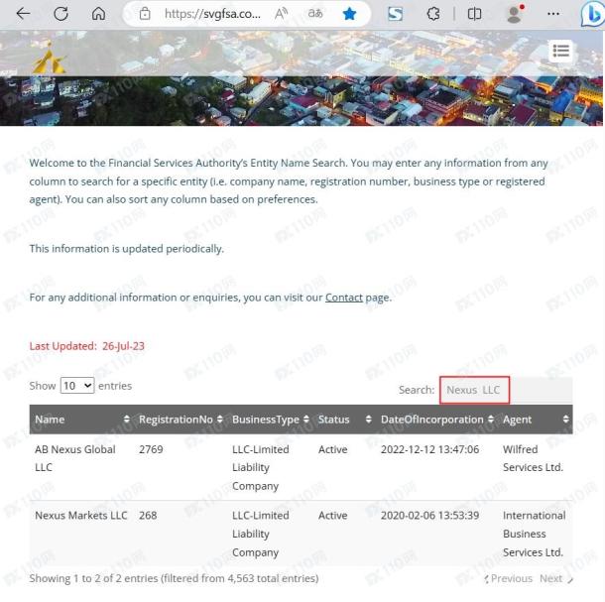This screenshot has height=602, width=605.
Task: Toggle the blue favorites star
Action: [349, 14]
